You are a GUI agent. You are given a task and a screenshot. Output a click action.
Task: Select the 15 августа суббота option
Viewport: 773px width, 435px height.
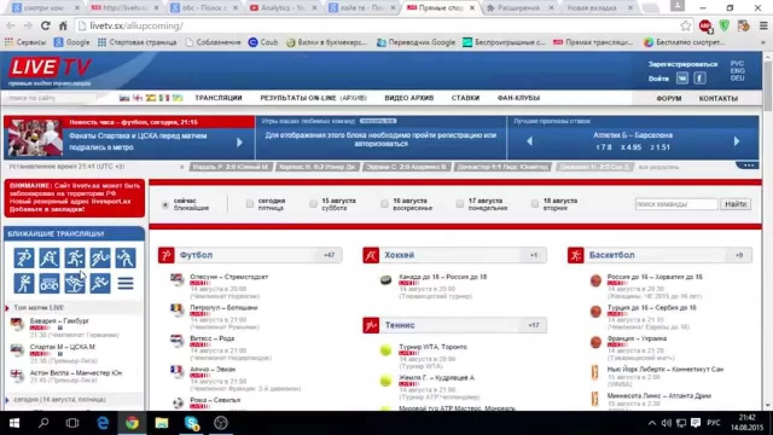pos(313,204)
